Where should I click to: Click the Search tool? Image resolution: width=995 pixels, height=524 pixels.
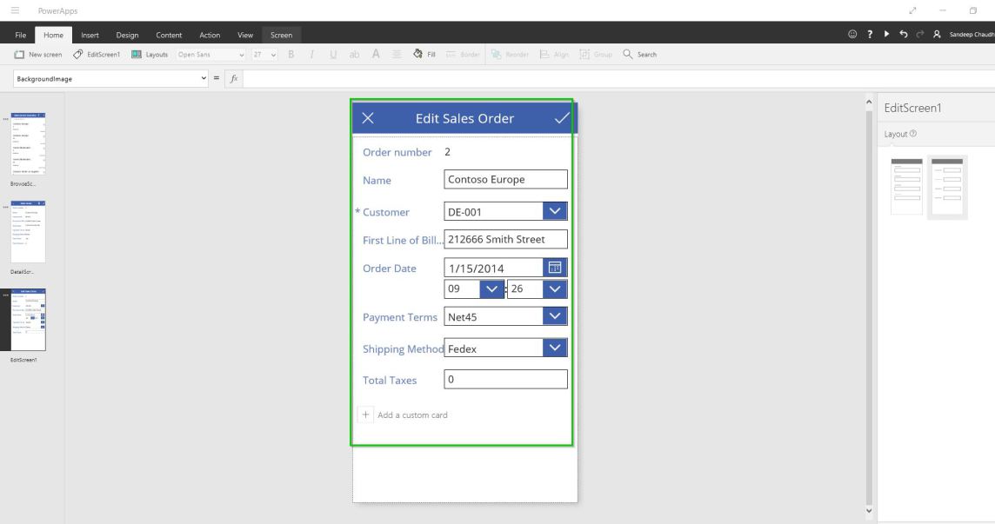(639, 55)
